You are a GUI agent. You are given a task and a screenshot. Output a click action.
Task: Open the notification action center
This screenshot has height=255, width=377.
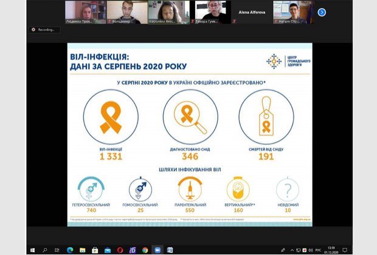[x=345, y=250]
